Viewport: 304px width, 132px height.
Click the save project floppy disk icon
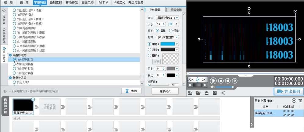click(x=206, y=93)
